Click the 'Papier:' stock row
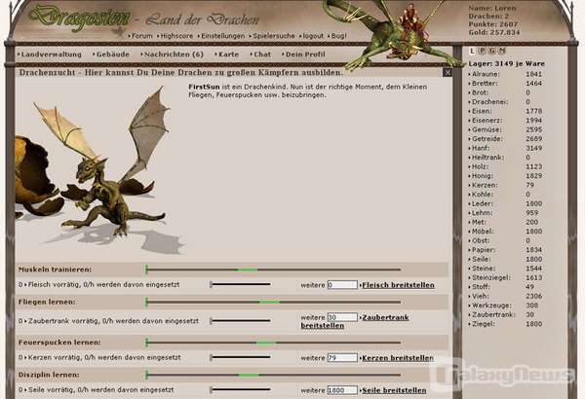Image resolution: width=585 pixels, height=399 pixels. point(505,249)
